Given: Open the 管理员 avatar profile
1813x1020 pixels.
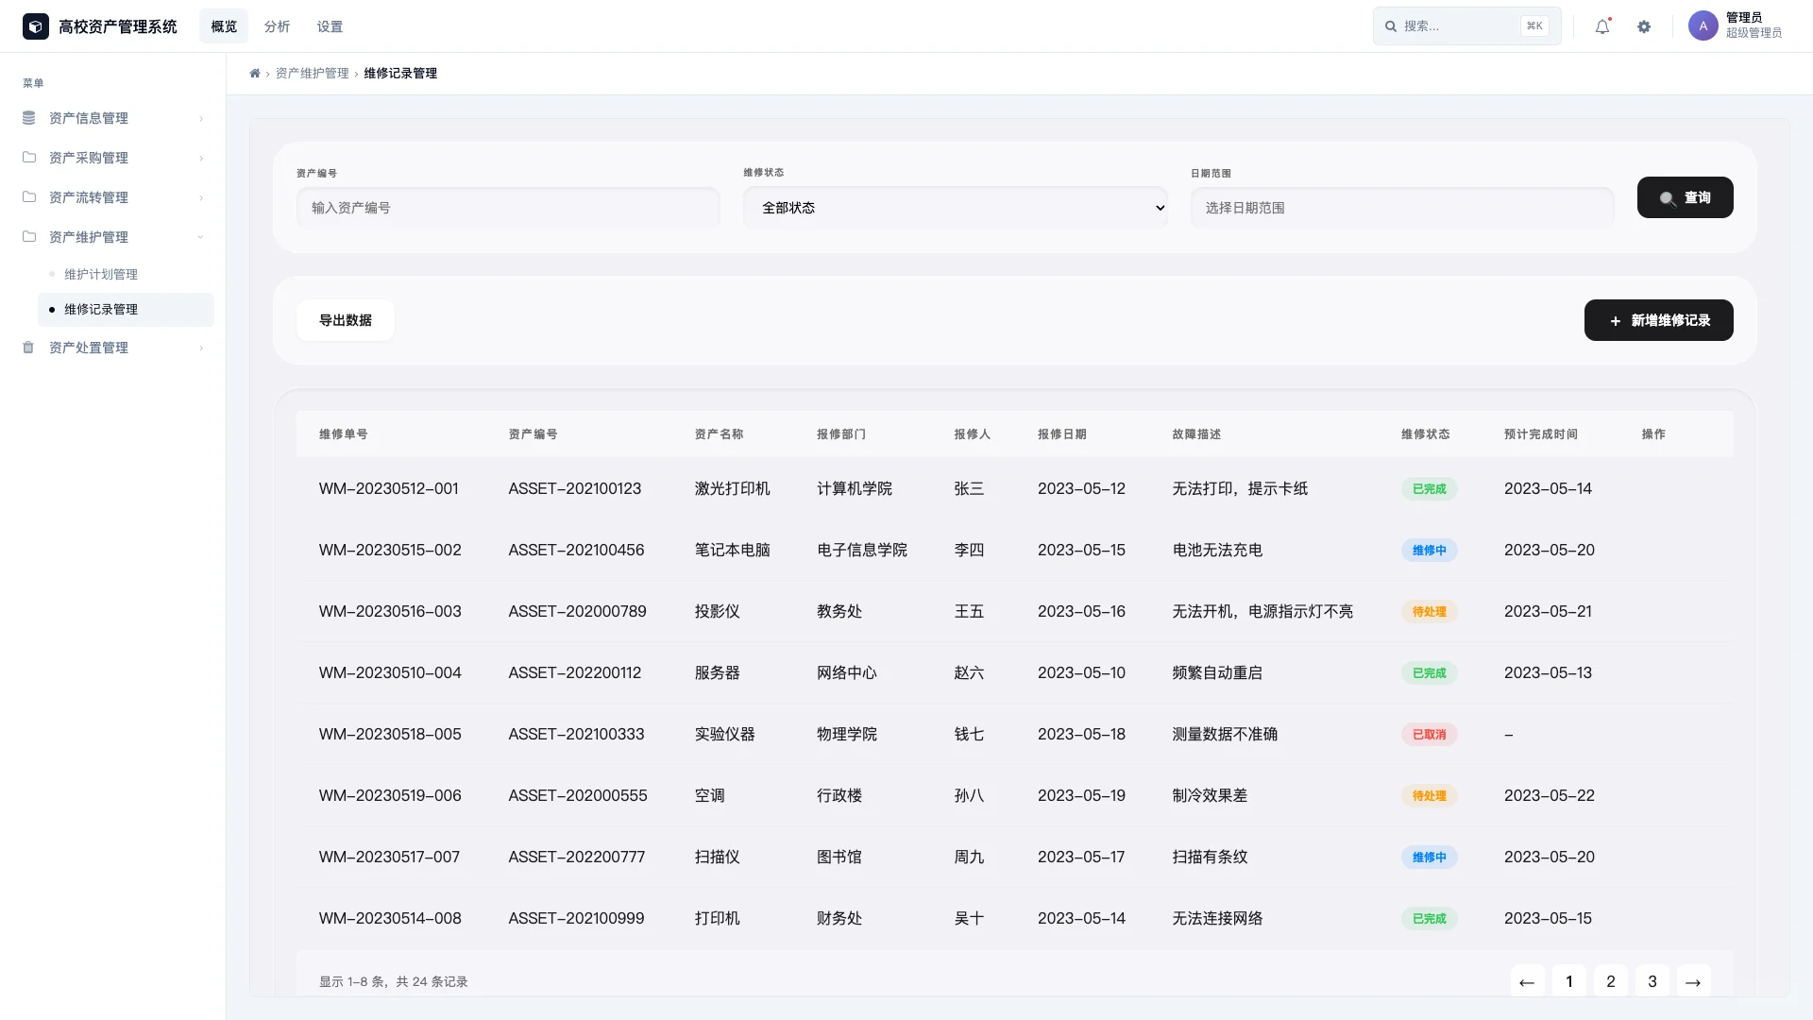Looking at the screenshot, I should click(x=1703, y=25).
